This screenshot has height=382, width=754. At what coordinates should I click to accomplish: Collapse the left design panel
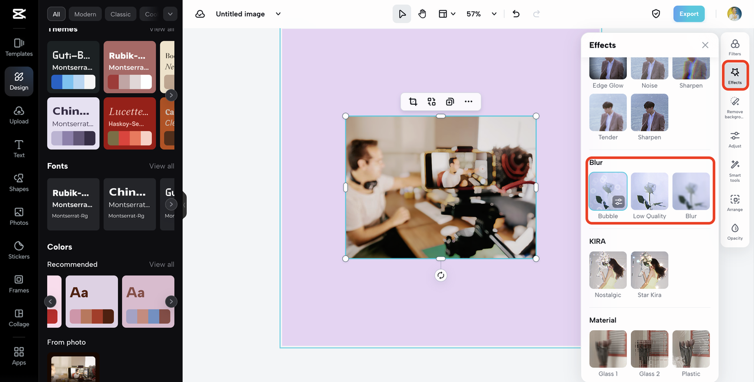(x=184, y=205)
